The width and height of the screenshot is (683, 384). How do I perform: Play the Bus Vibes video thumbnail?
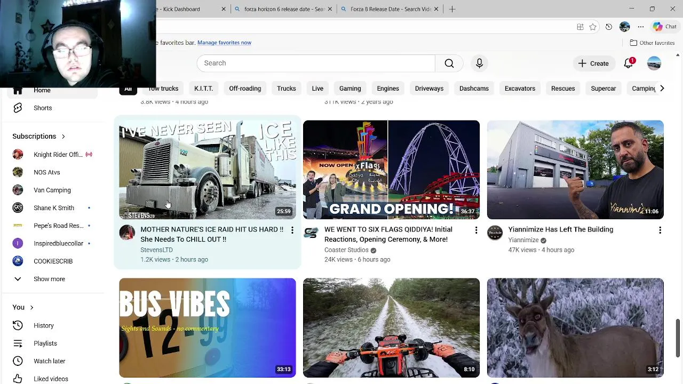click(208, 327)
